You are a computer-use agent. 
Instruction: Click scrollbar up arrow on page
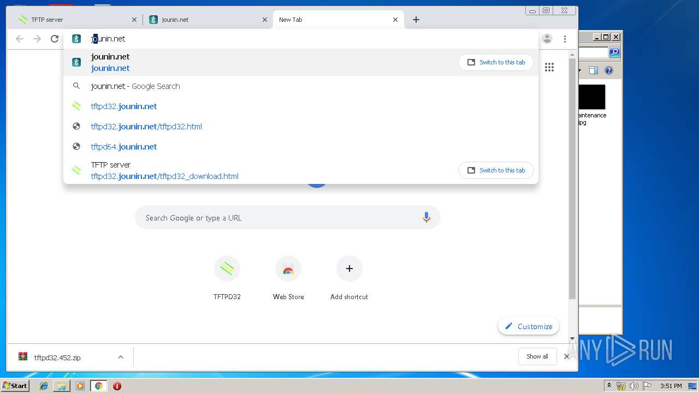coord(572,55)
